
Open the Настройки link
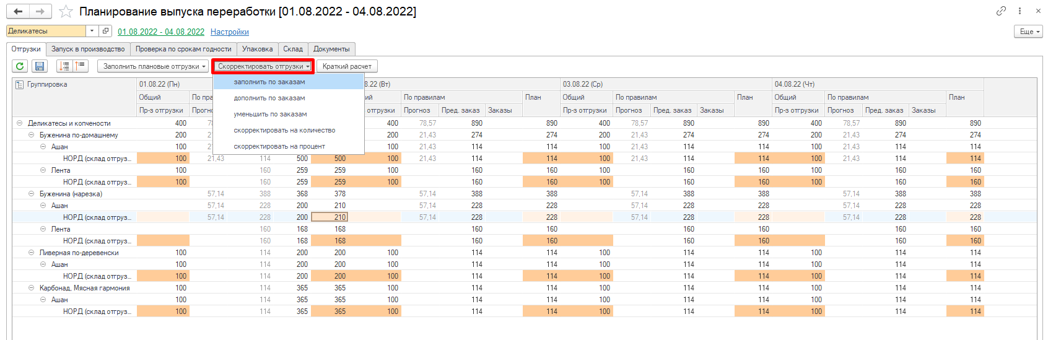coord(230,32)
